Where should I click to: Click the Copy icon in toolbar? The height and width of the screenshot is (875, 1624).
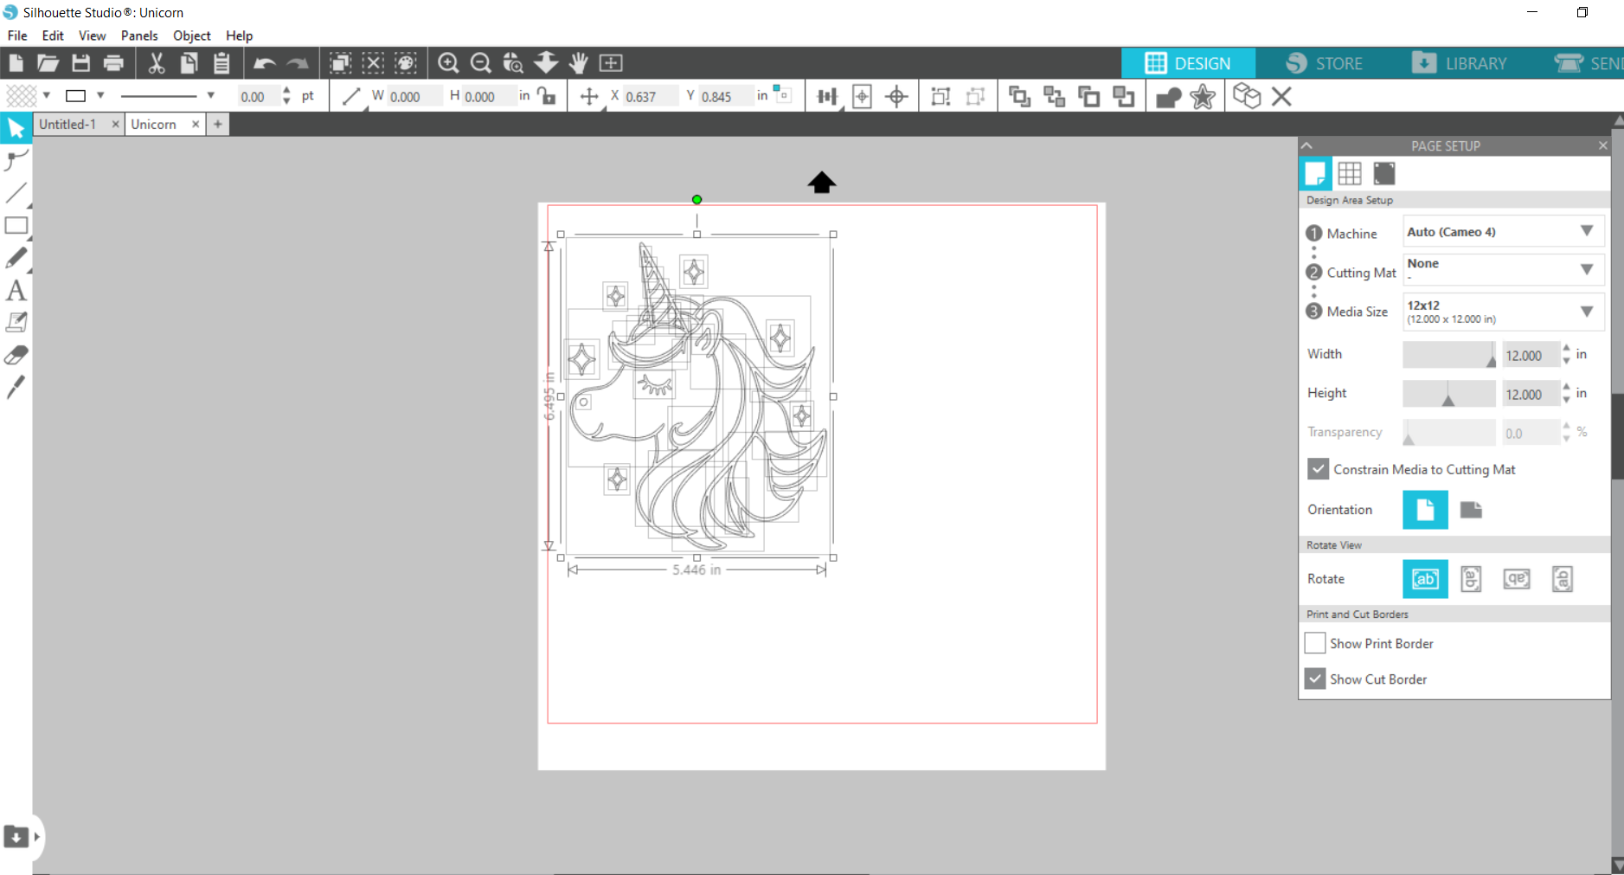tap(189, 62)
